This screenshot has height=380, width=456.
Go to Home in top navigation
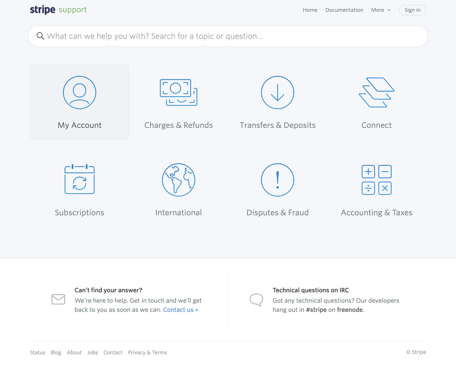[310, 10]
